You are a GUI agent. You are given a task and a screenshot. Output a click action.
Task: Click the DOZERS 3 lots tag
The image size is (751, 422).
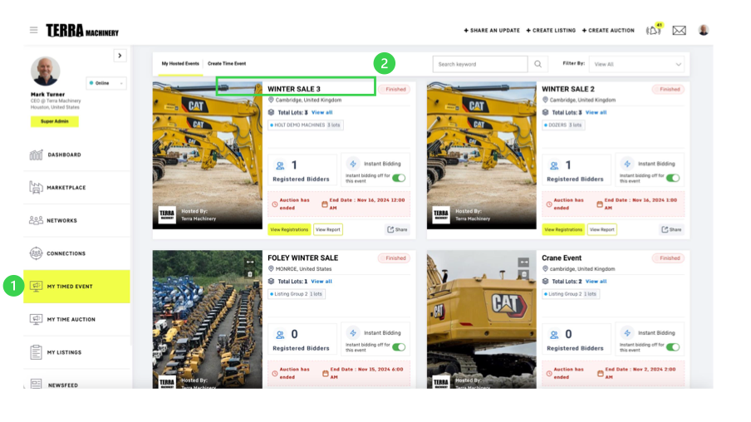[x=563, y=125]
